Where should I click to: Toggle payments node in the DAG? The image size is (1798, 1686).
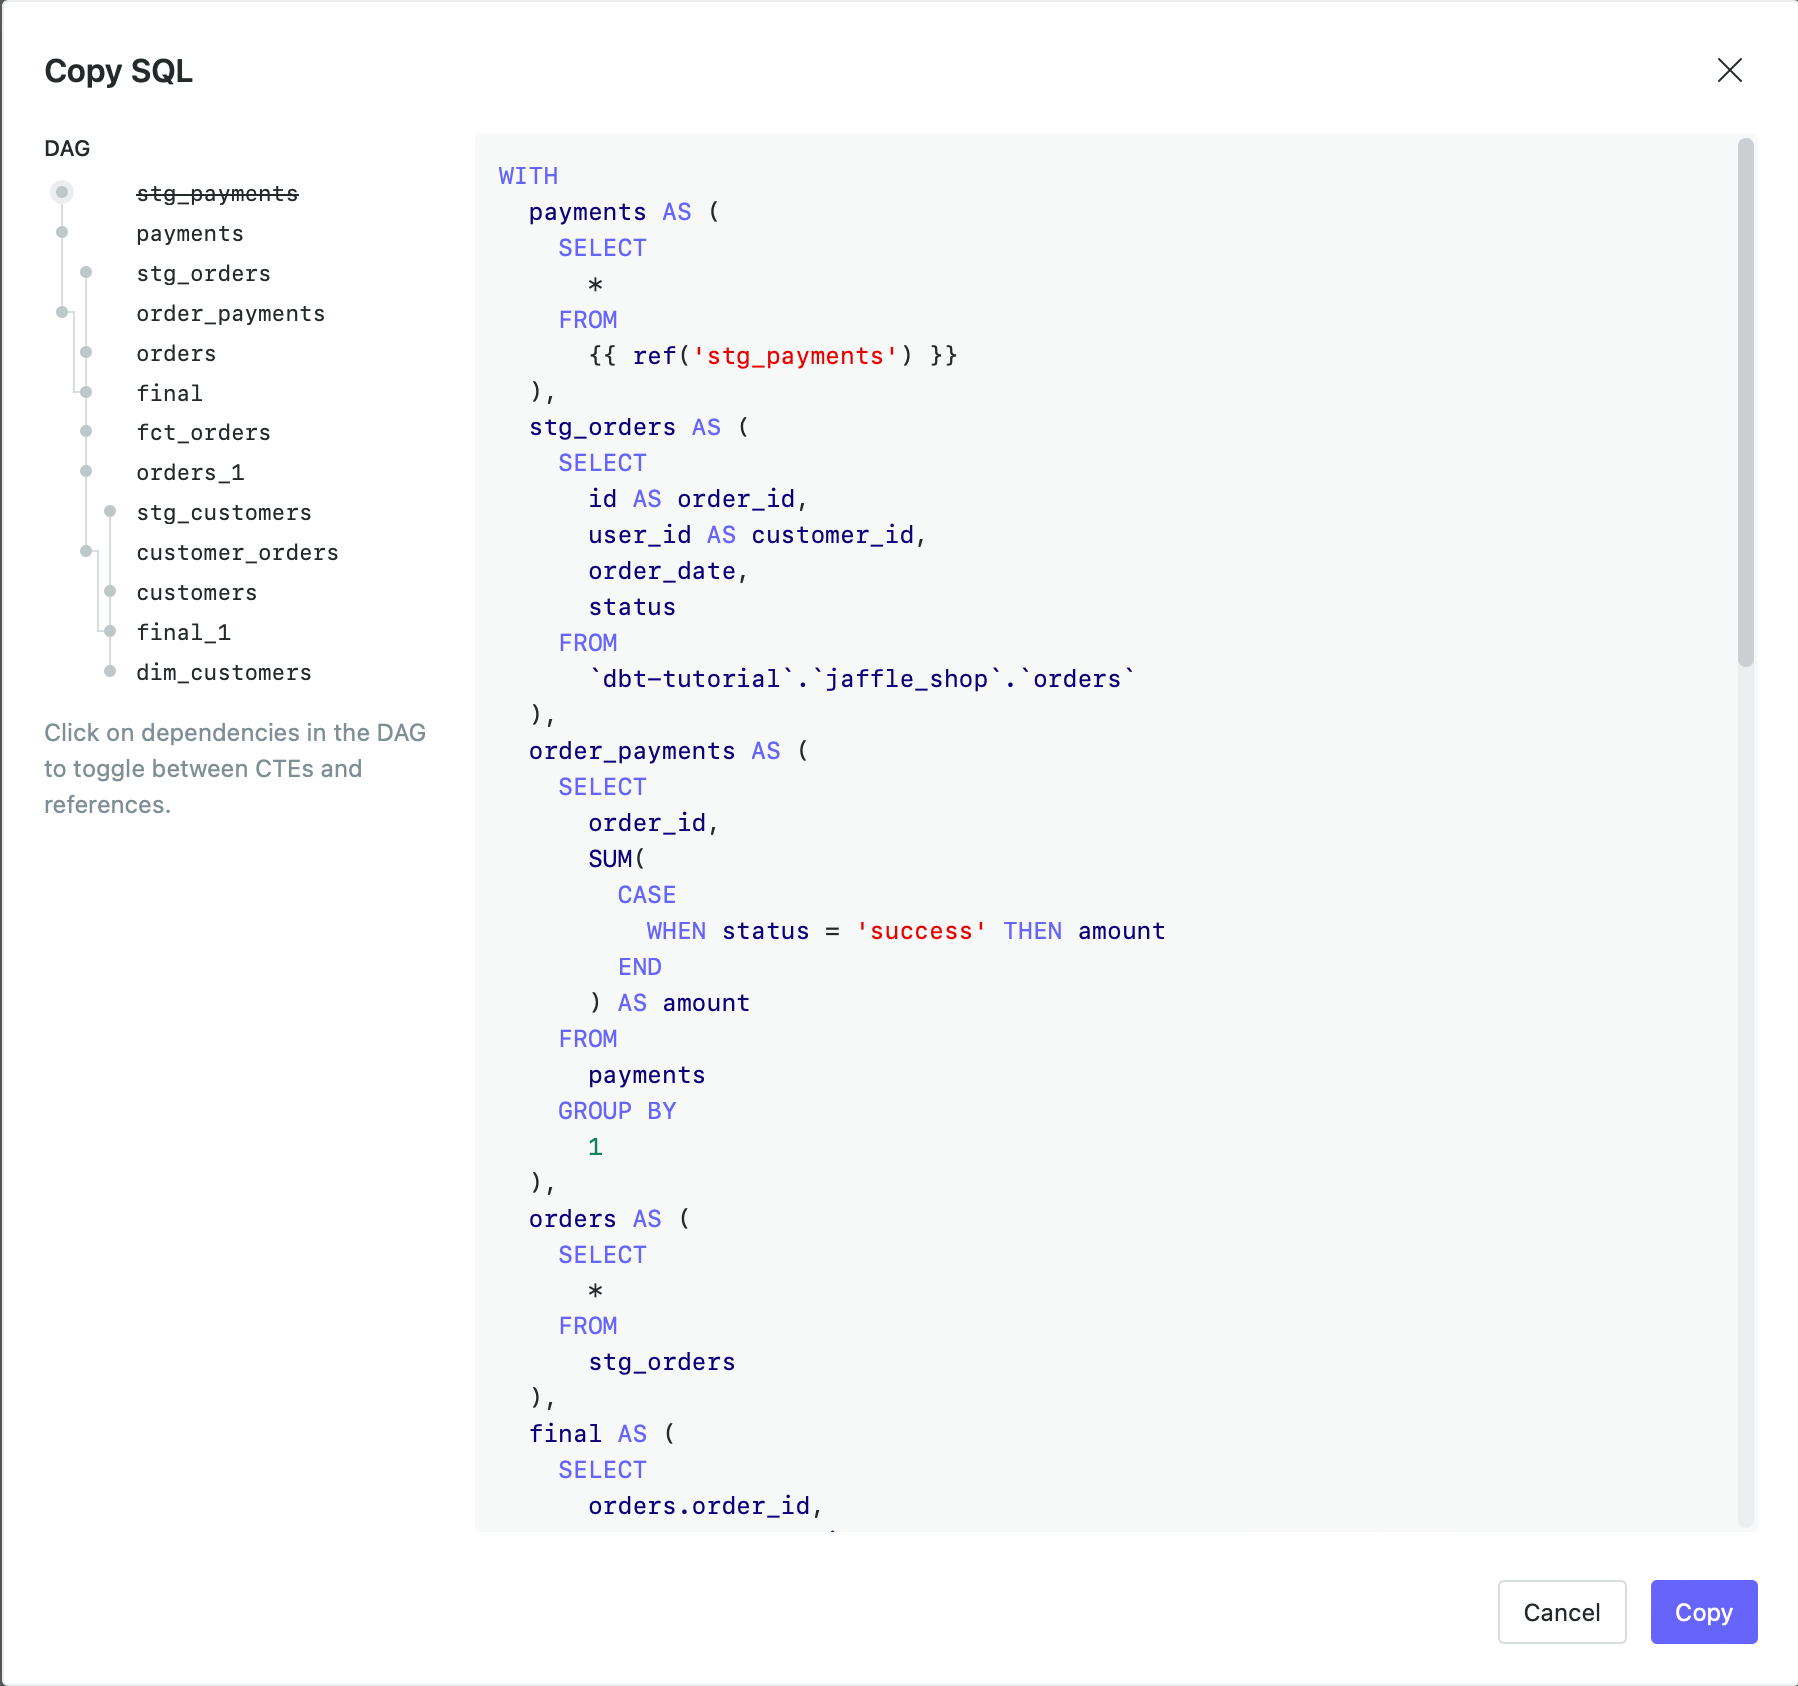coord(190,233)
